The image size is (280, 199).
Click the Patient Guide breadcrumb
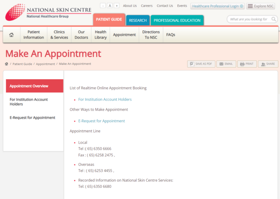(x=22, y=64)
